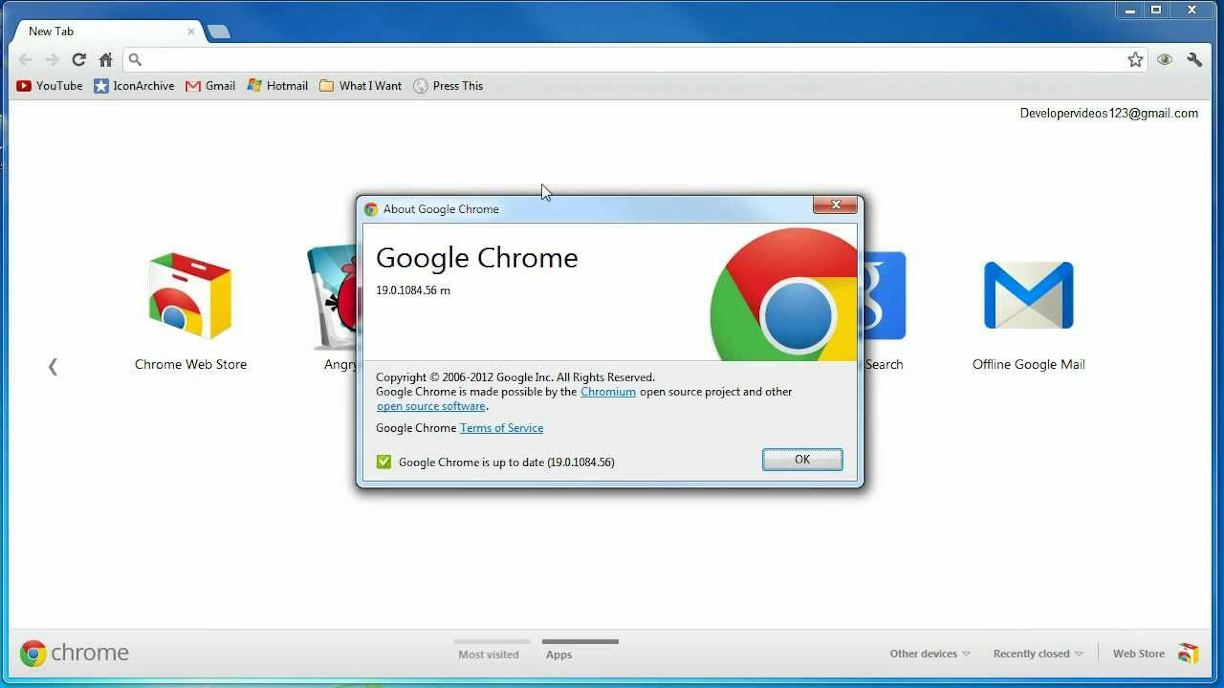Click the Chrome icon in the dialog title bar

pos(371,209)
